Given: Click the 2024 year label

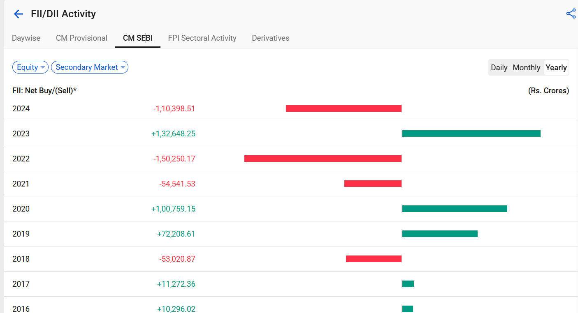Looking at the screenshot, I should [x=21, y=109].
